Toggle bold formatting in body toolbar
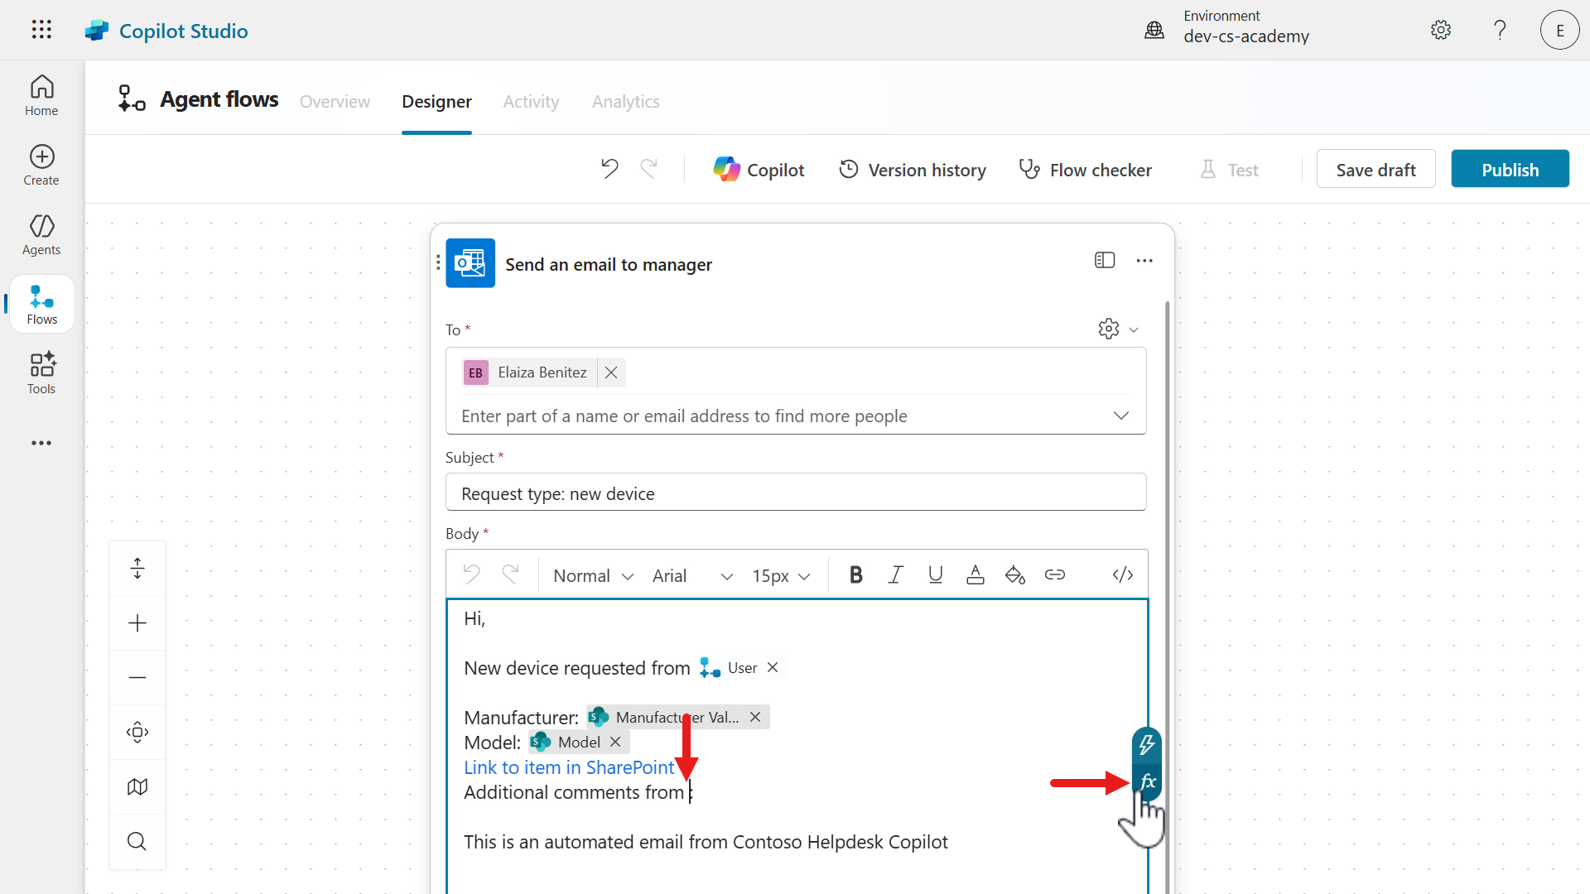The image size is (1590, 894). click(x=855, y=575)
